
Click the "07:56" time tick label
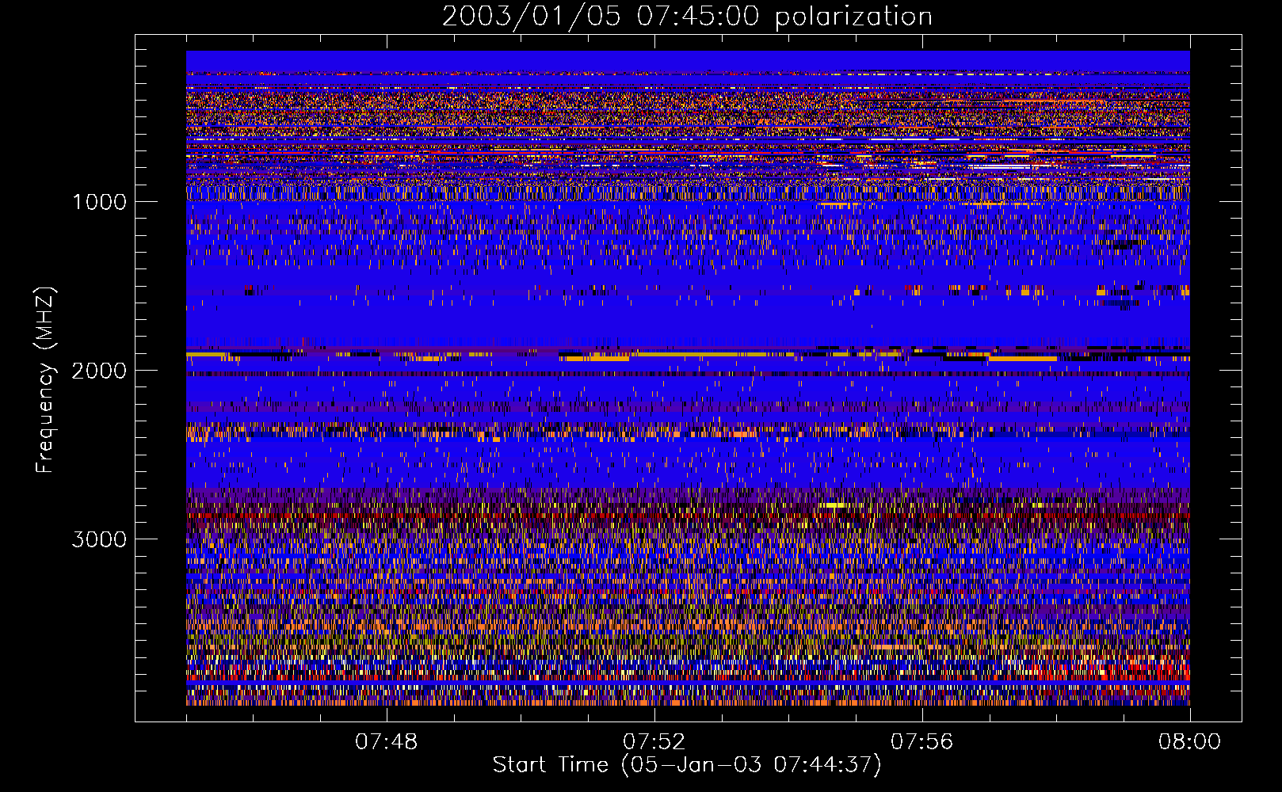click(x=921, y=742)
